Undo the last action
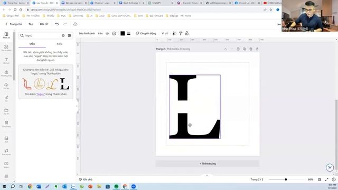Image resolution: width=338 pixels, height=190 pixels. (x=57, y=24)
